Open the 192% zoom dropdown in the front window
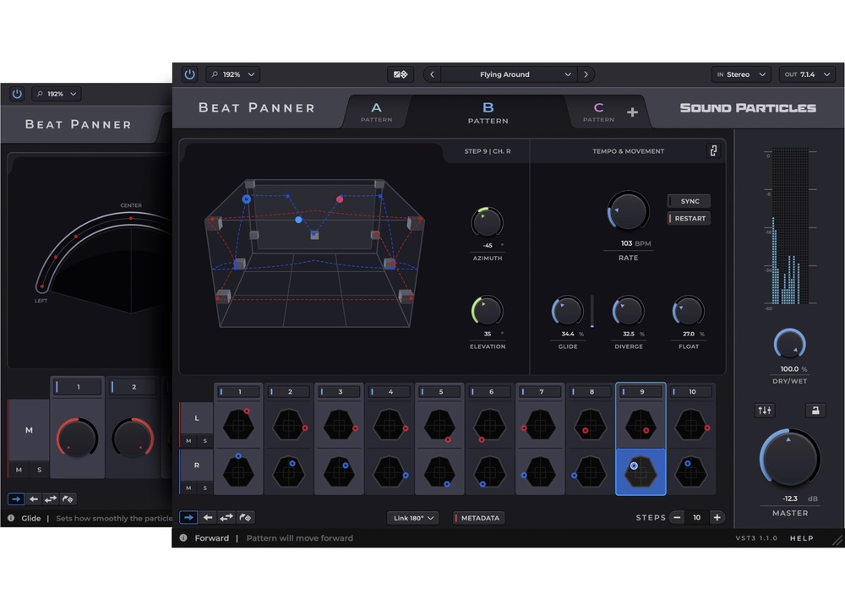Screen dimensions: 845x610 pos(233,74)
